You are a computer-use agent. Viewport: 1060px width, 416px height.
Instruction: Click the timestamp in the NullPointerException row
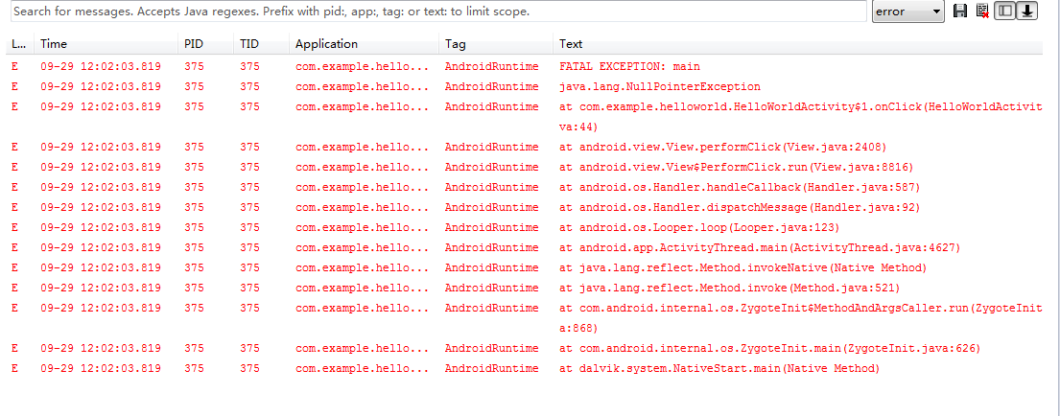101,87
